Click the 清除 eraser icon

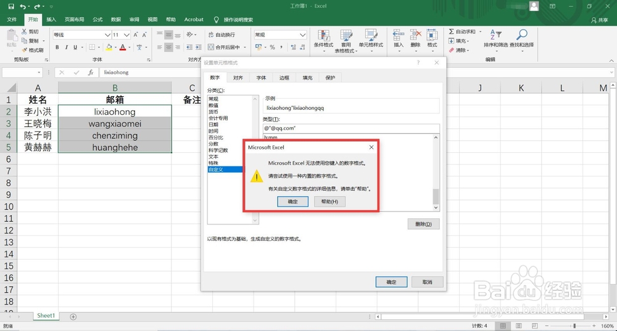click(x=452, y=51)
